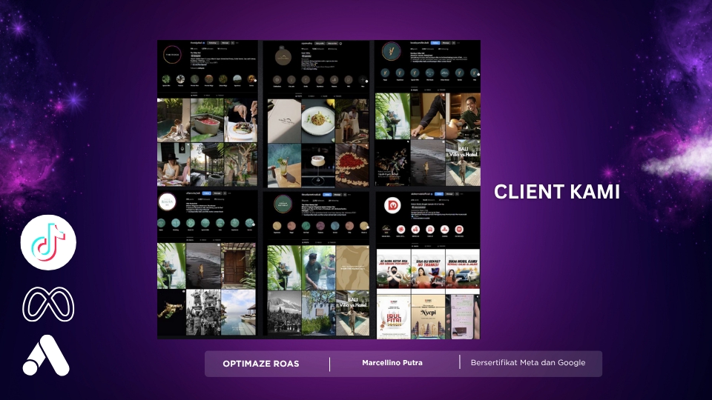Click the Google Ads logo icon
Viewport: 712px width, 400px height.
(x=46, y=356)
